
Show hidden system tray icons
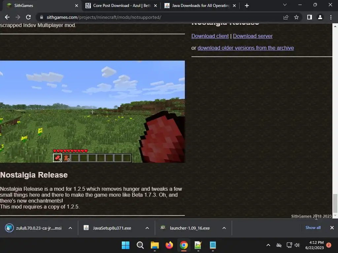click(268, 245)
